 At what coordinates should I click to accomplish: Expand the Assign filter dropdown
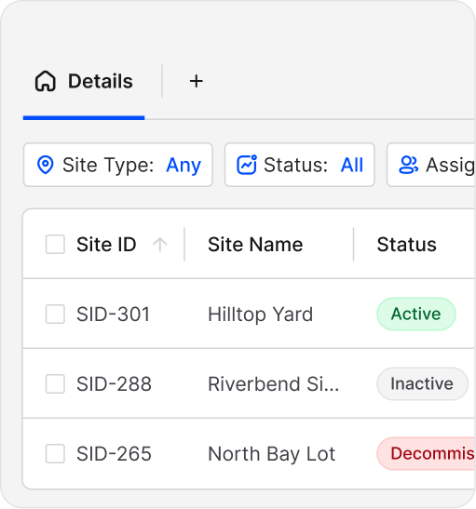click(431, 165)
